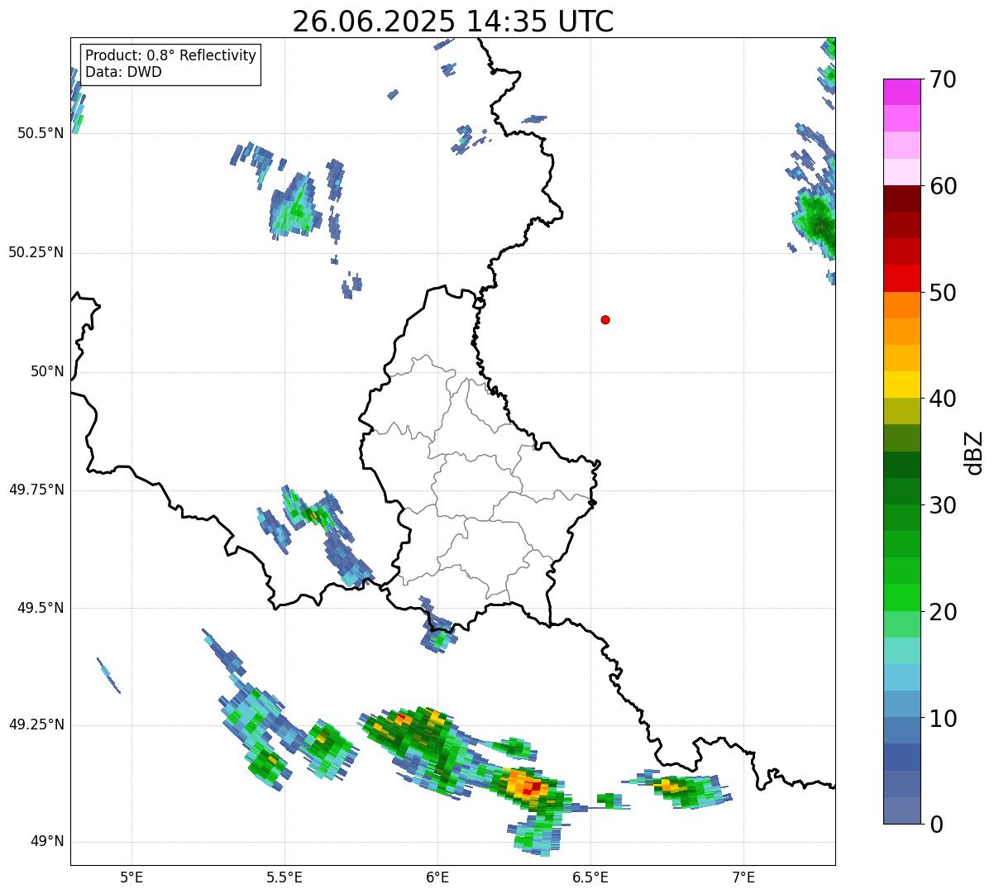994x894 pixels.
Task: Click the colorbar tick label '60'
Action: pyautogui.click(x=943, y=186)
